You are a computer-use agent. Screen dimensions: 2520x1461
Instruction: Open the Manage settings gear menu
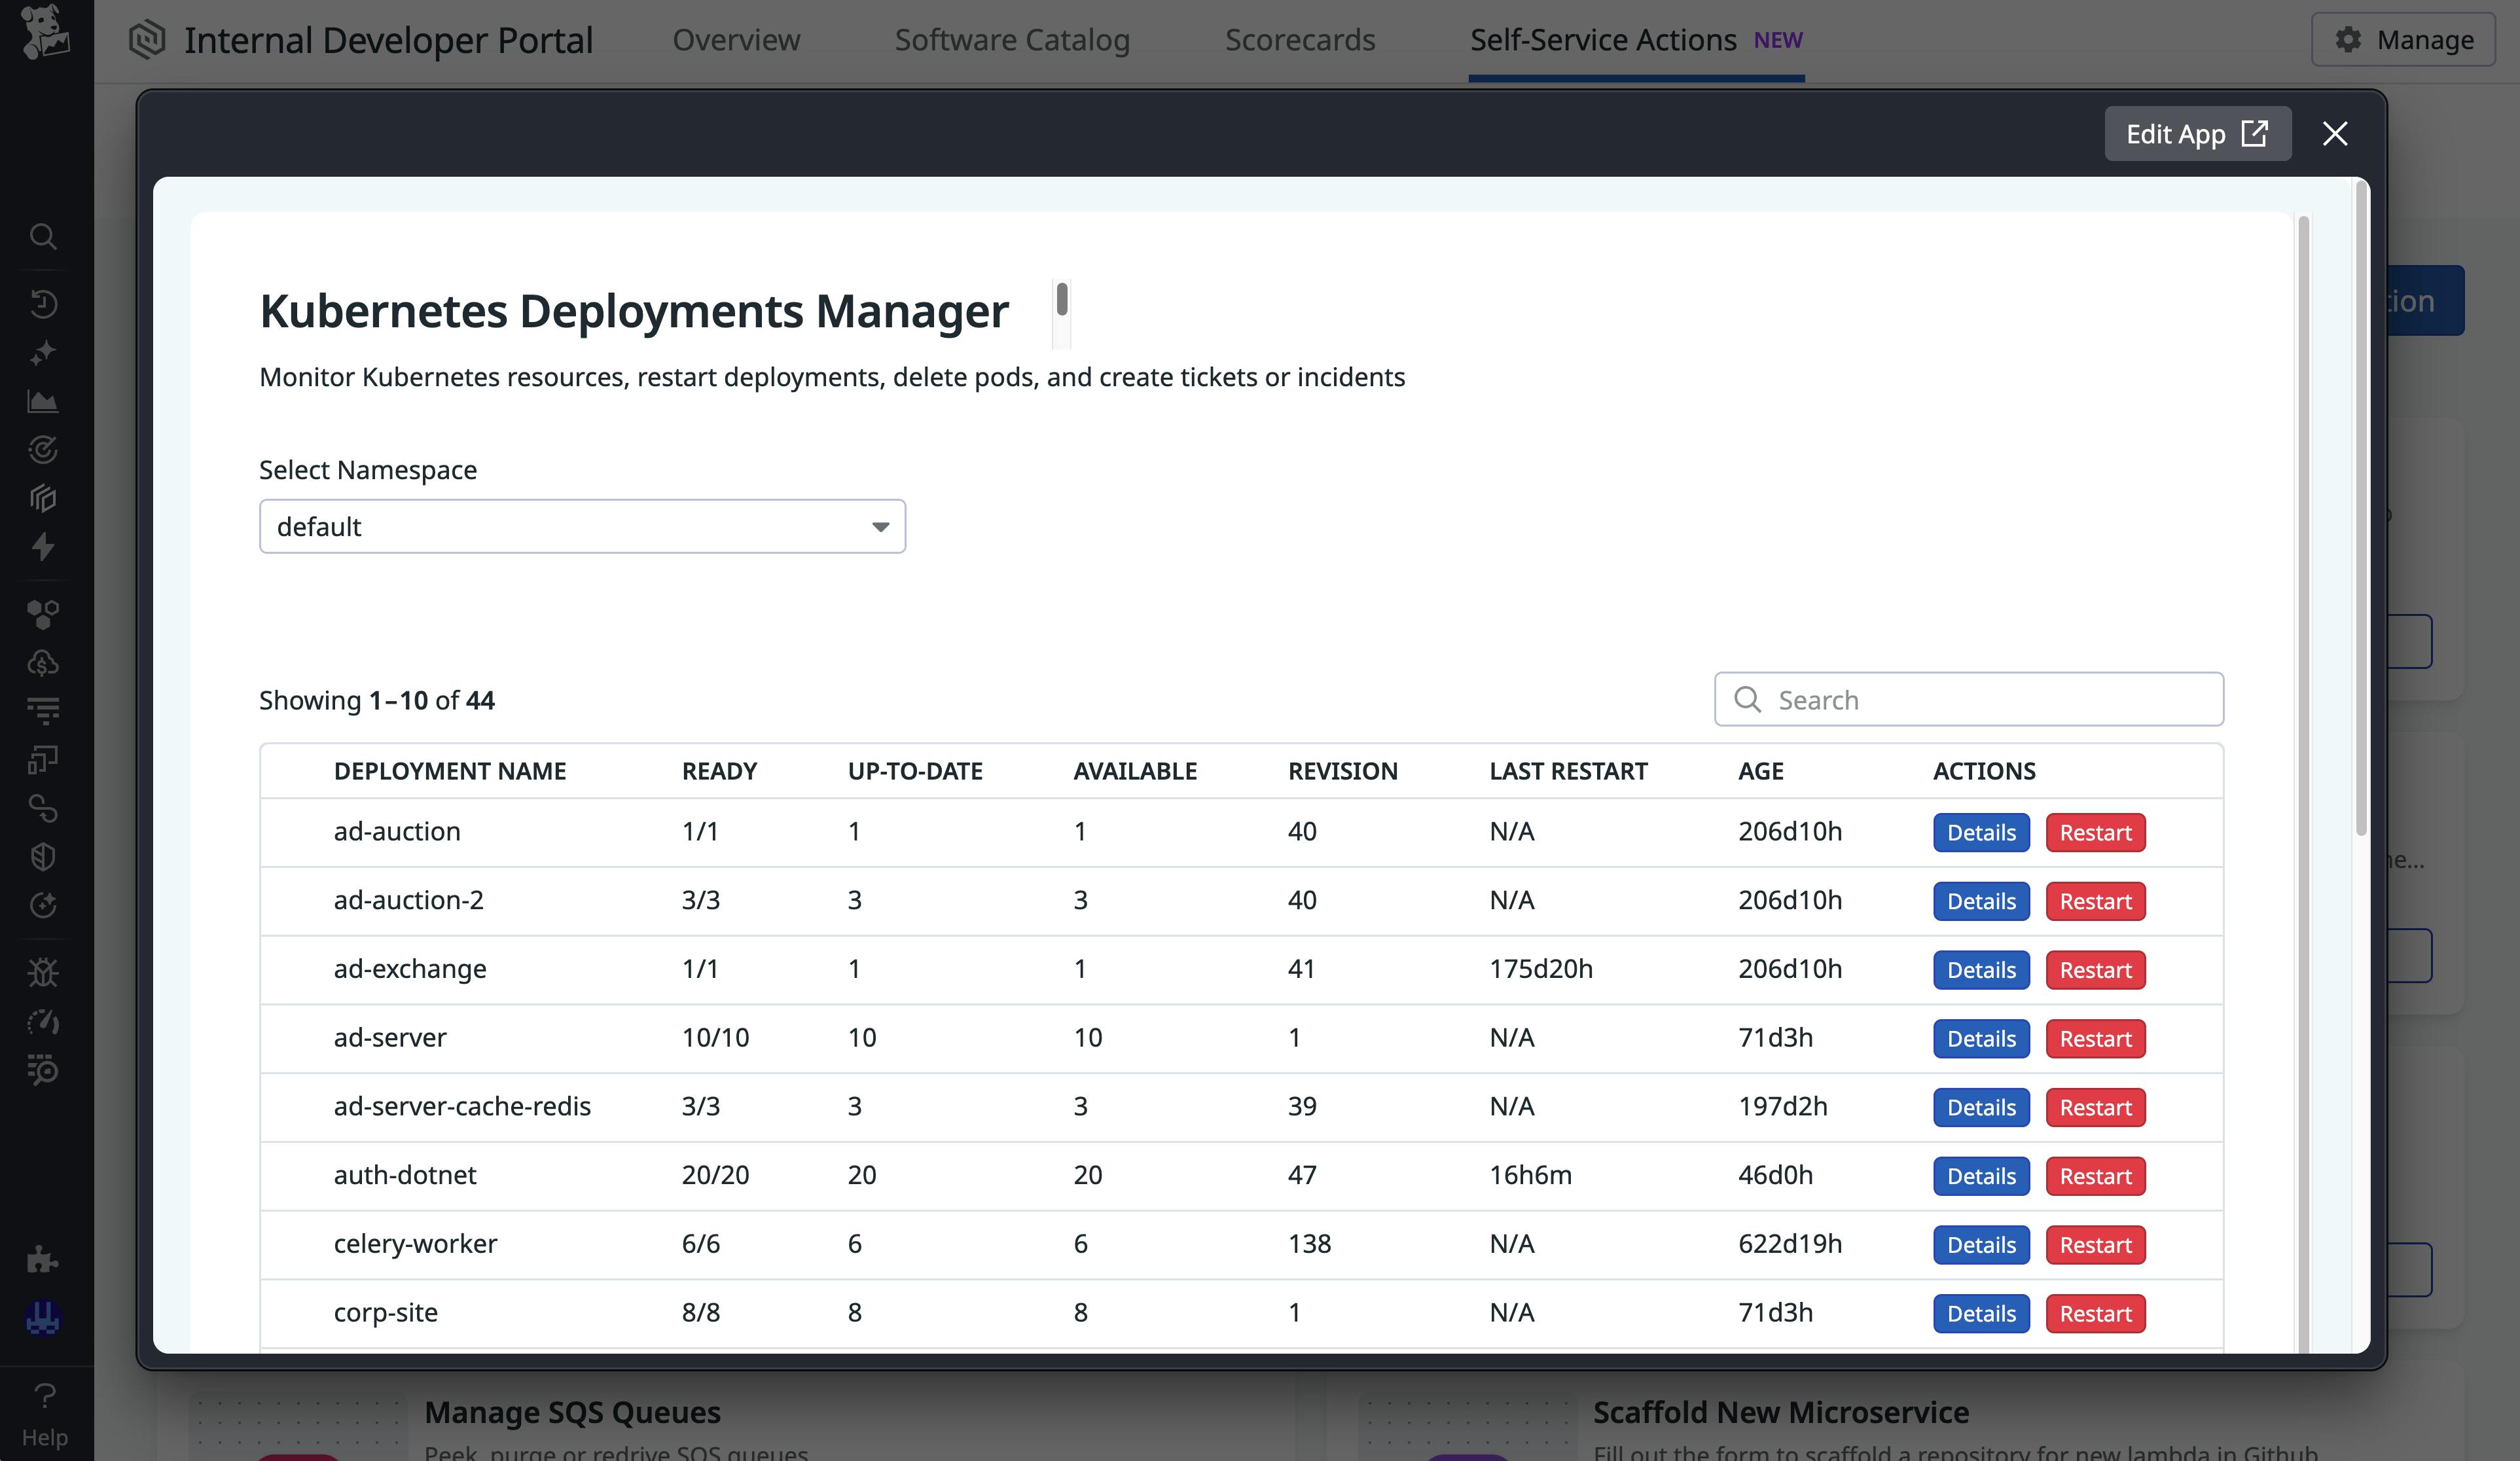pyautogui.click(x=2403, y=40)
